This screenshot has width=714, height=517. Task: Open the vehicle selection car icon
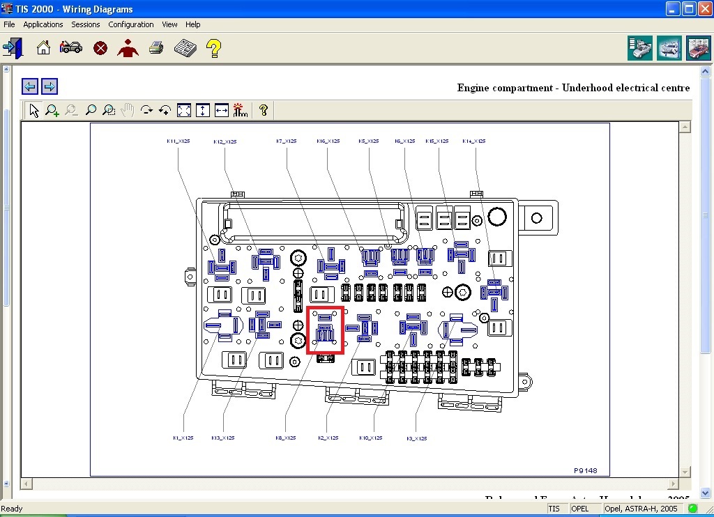[x=70, y=48]
